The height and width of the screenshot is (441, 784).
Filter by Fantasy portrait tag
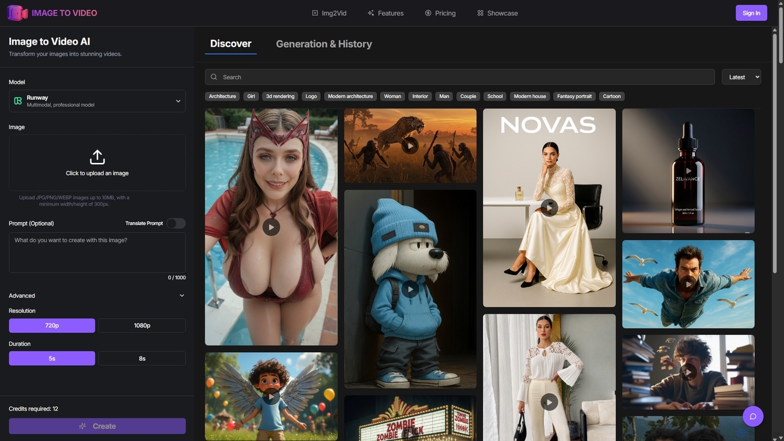pos(575,96)
